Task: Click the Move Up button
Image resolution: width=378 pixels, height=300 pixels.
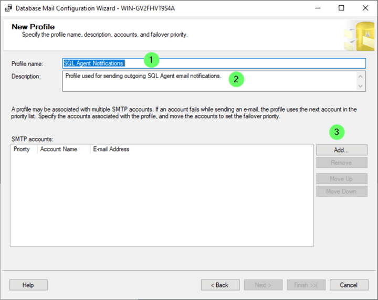Action: (x=342, y=179)
